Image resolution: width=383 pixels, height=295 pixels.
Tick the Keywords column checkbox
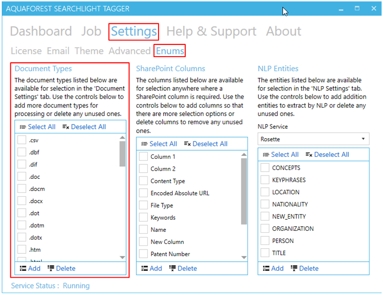pyautogui.click(x=143, y=217)
